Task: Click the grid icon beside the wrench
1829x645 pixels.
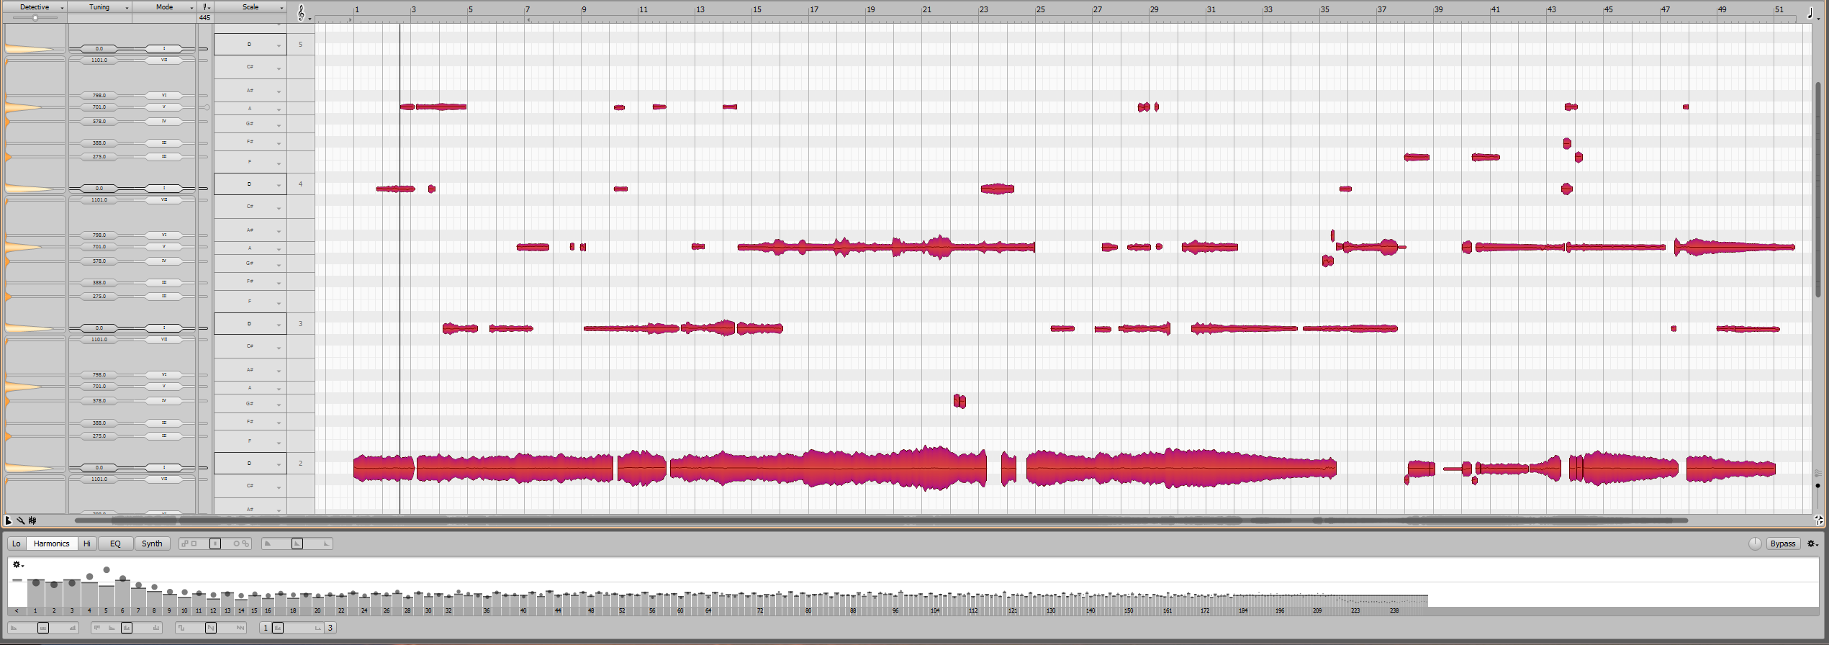Action: click(32, 520)
